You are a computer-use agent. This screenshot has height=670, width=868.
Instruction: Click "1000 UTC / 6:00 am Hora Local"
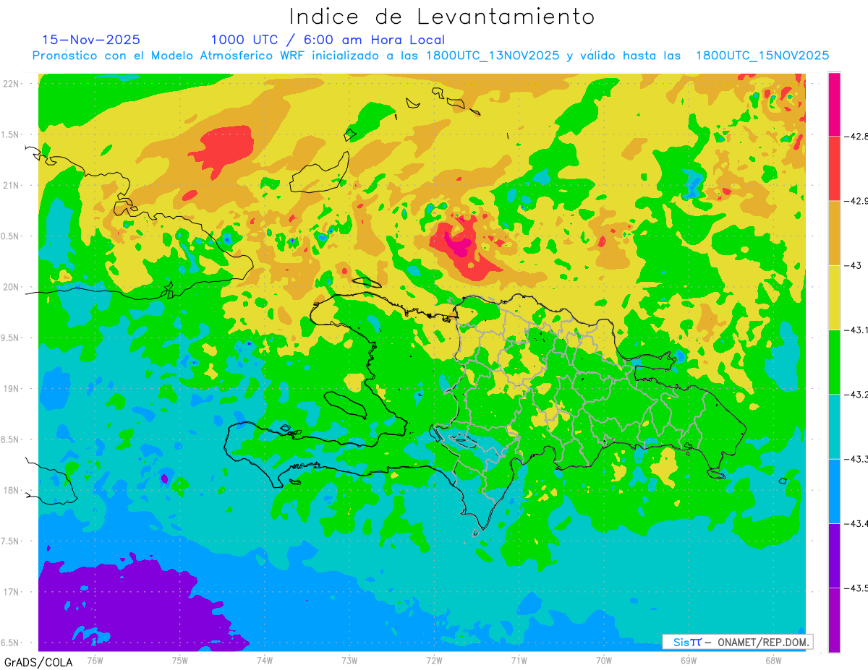tap(328, 40)
